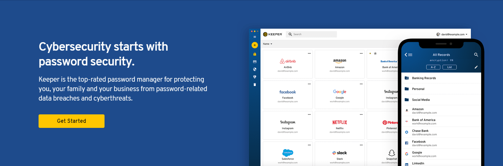Open the Bank of America phone record
503x166 pixels.
click(441, 121)
